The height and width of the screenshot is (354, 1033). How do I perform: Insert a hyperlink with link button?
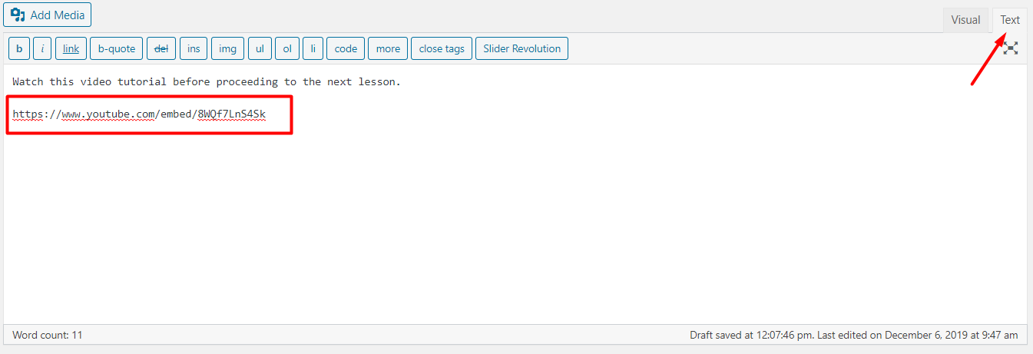pos(71,48)
